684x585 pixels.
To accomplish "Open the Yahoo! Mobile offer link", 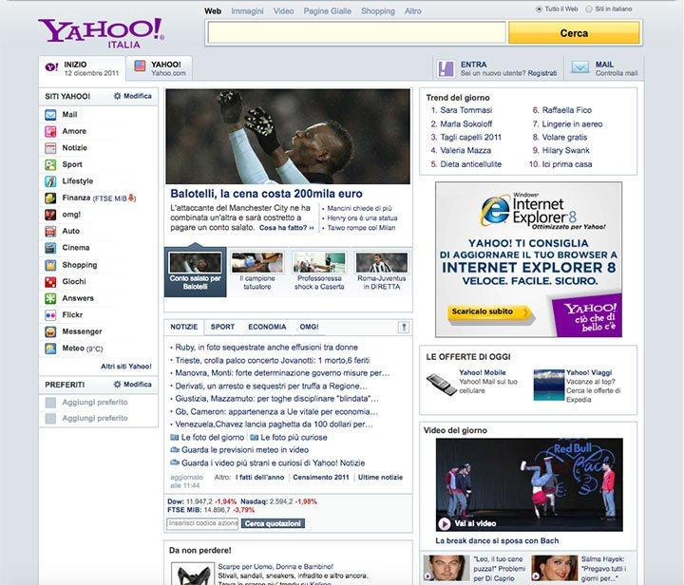I will tap(482, 372).
